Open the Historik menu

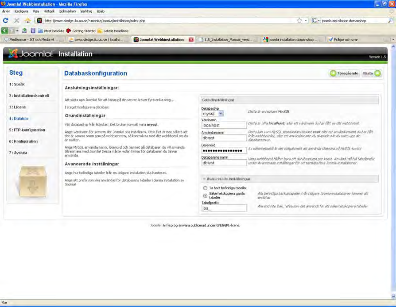click(49, 12)
